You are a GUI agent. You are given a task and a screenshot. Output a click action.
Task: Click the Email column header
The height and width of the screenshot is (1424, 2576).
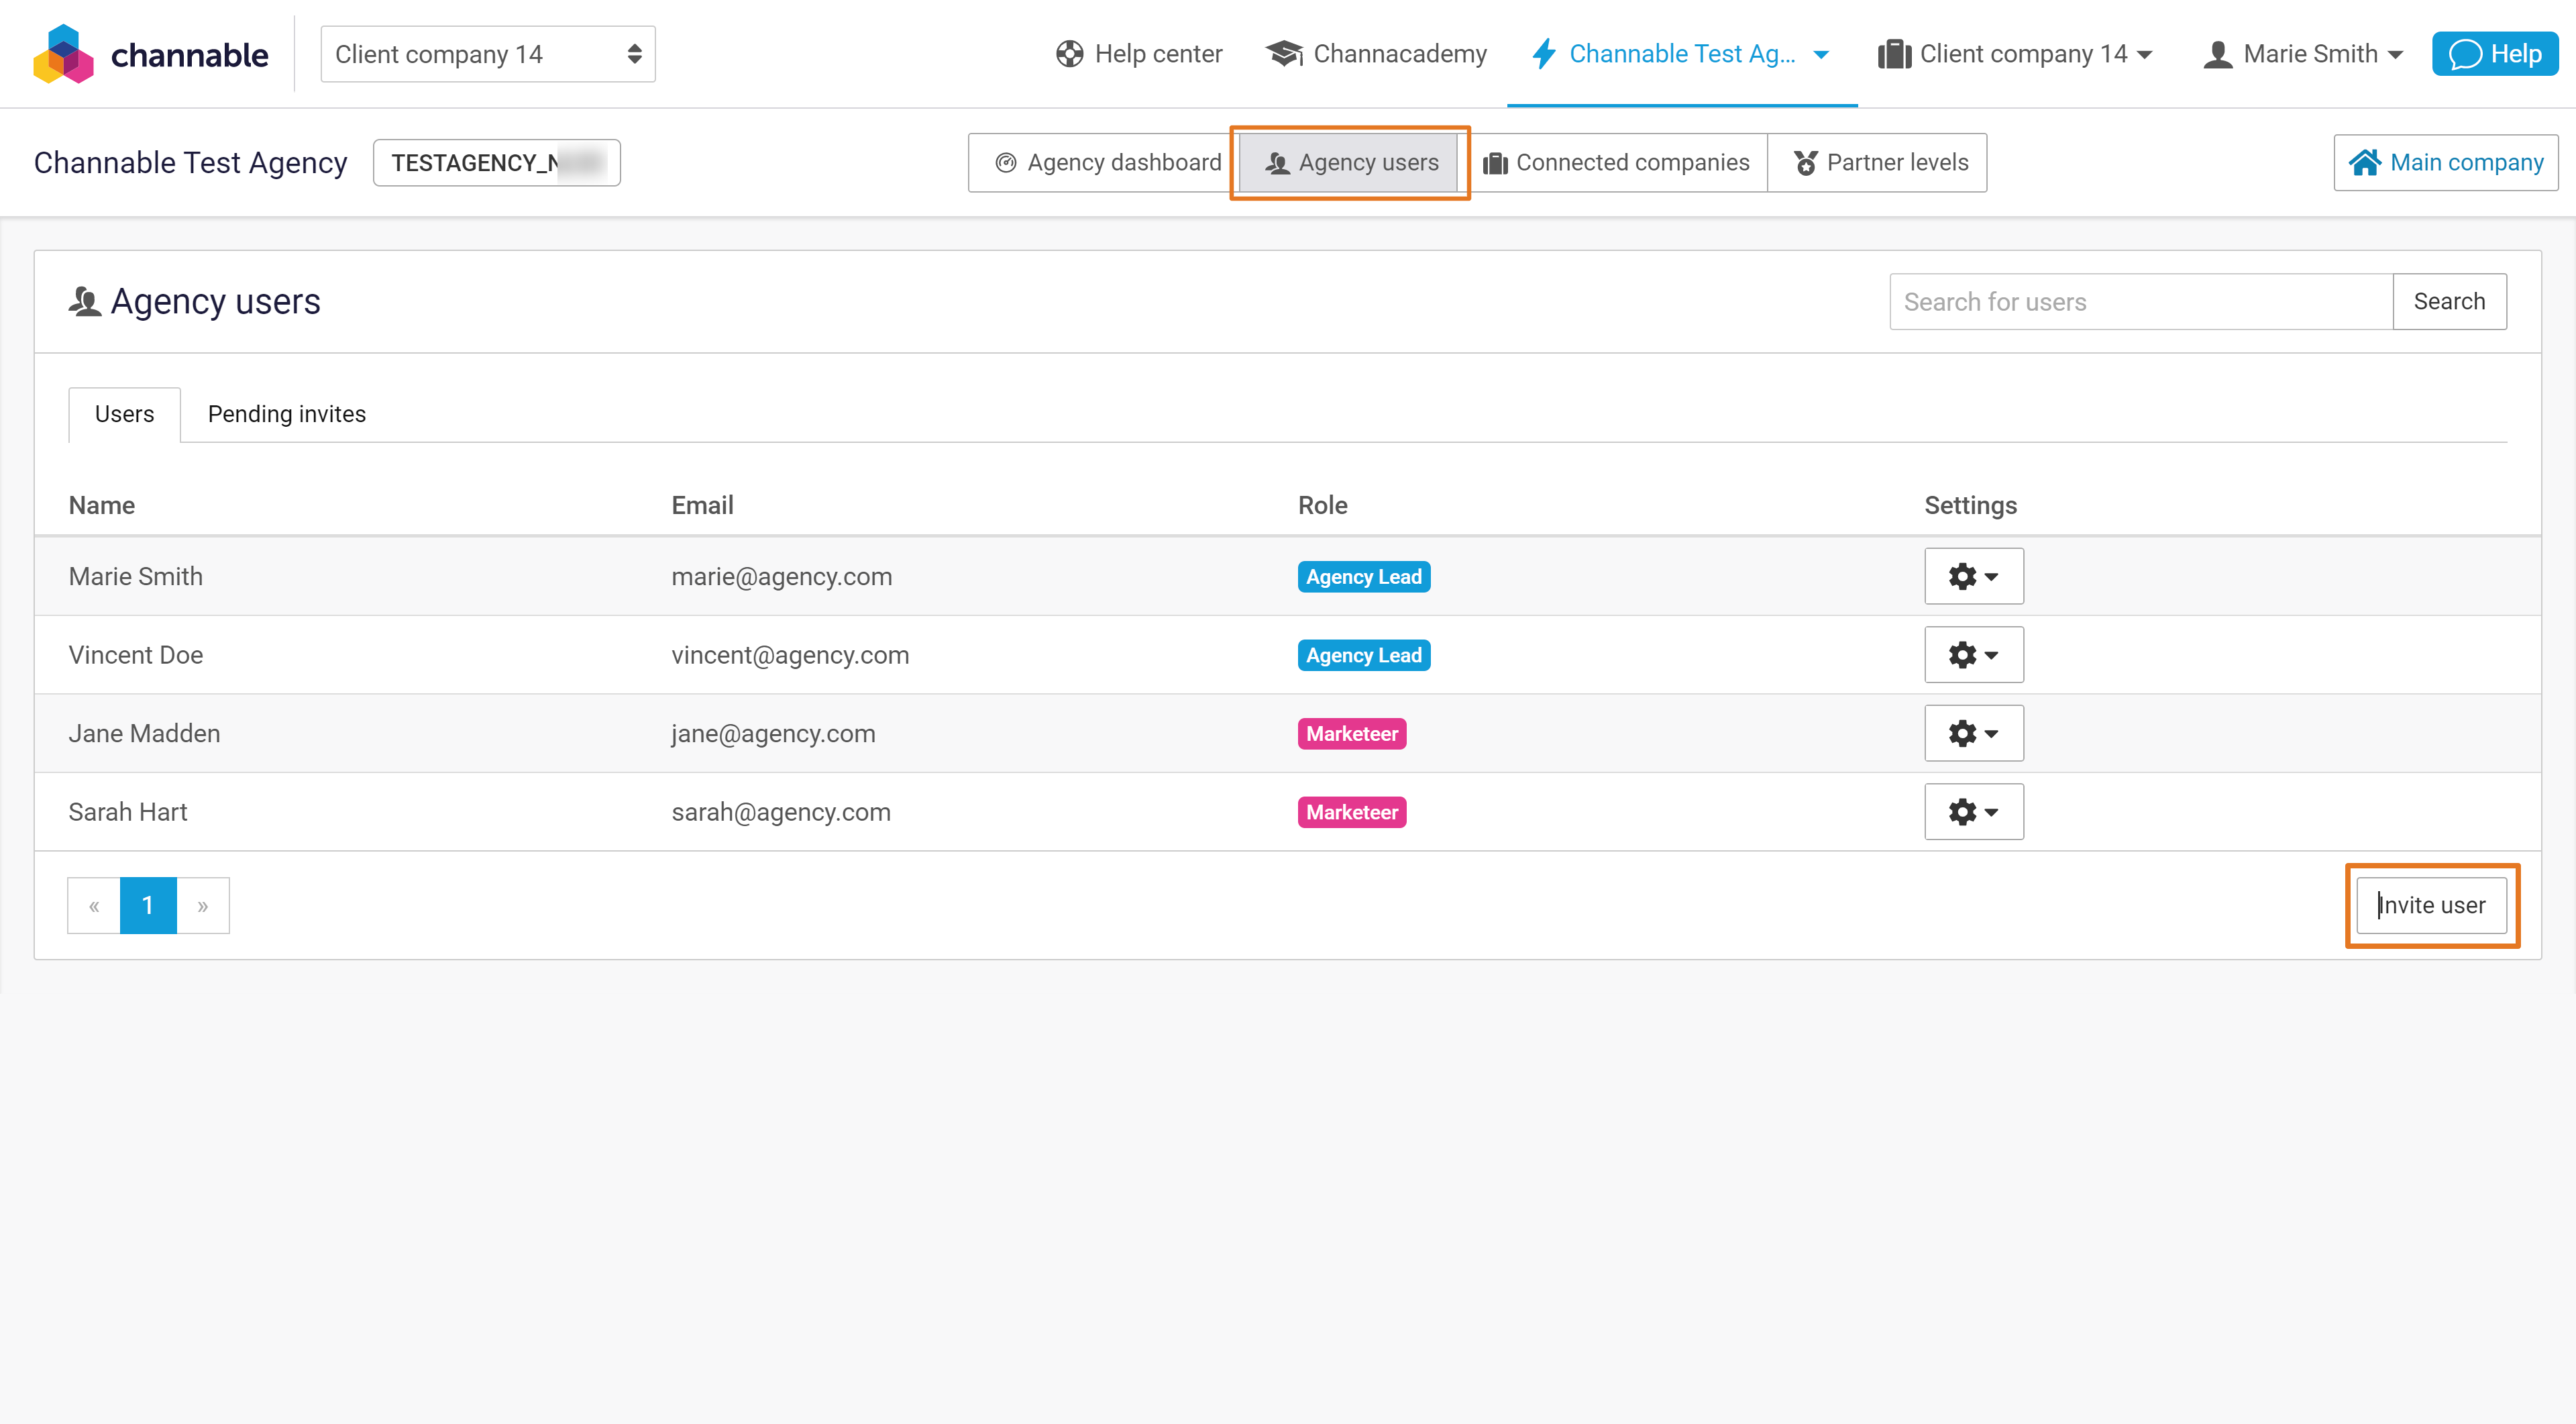tap(703, 505)
